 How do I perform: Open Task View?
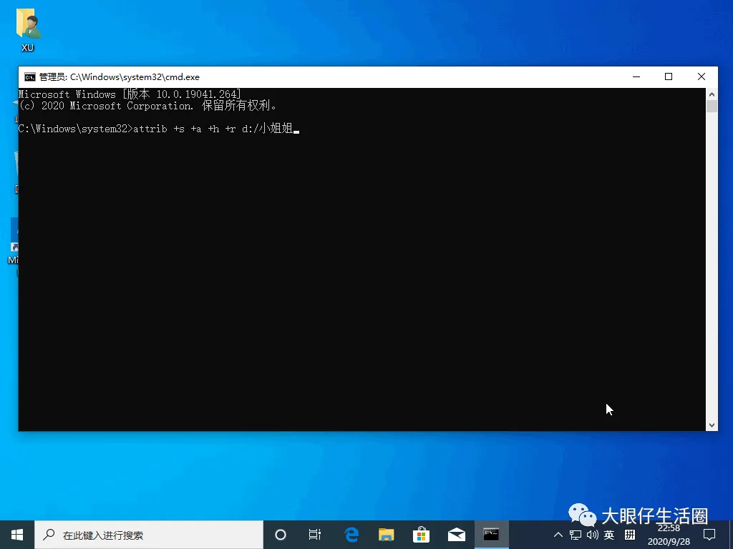(315, 534)
